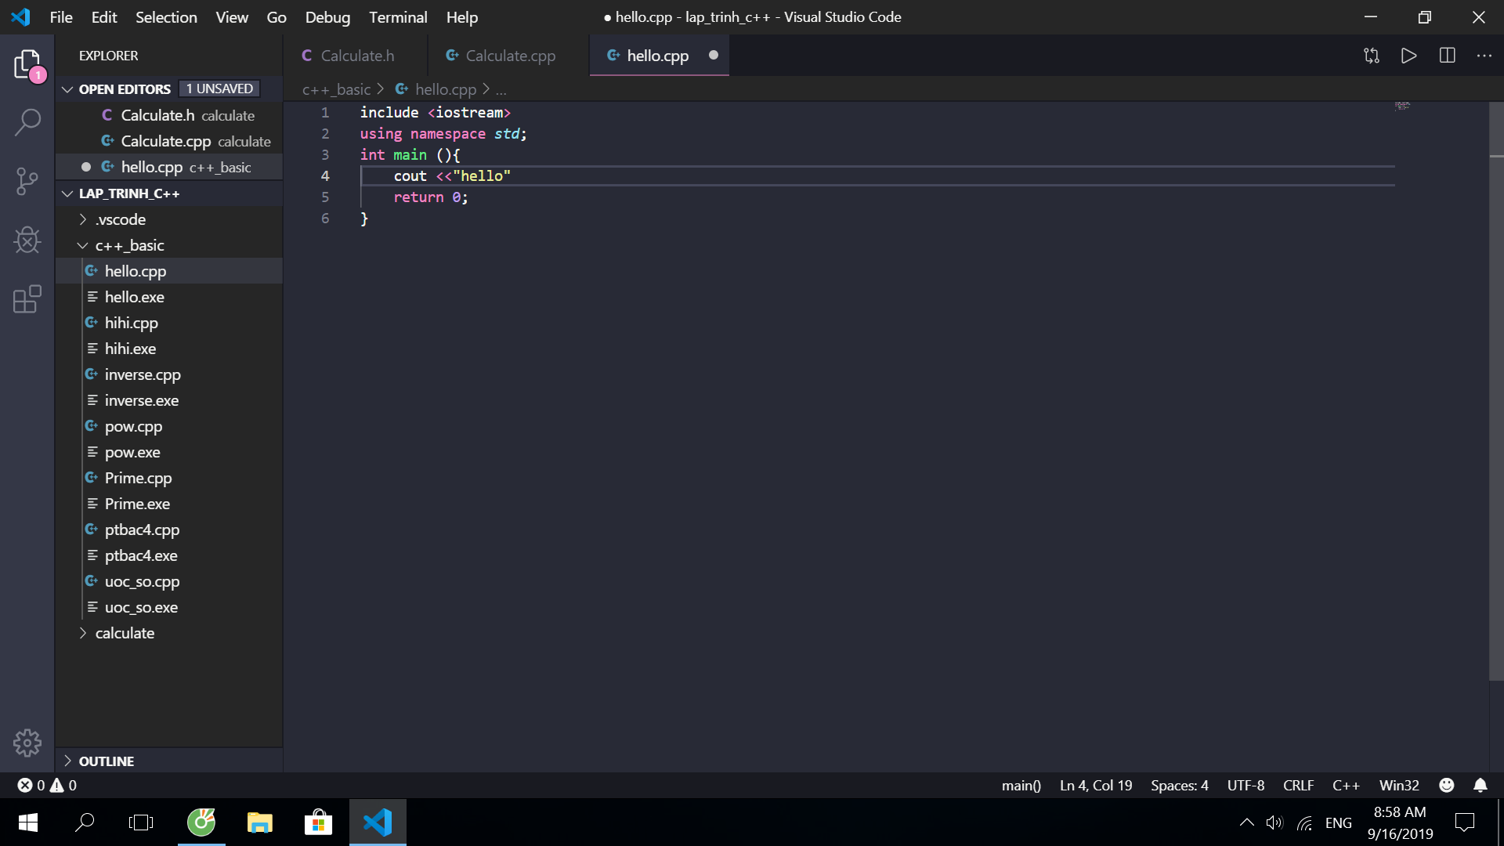Image resolution: width=1504 pixels, height=846 pixels.
Task: Open Windows taskbar search
Action: pos(85,822)
